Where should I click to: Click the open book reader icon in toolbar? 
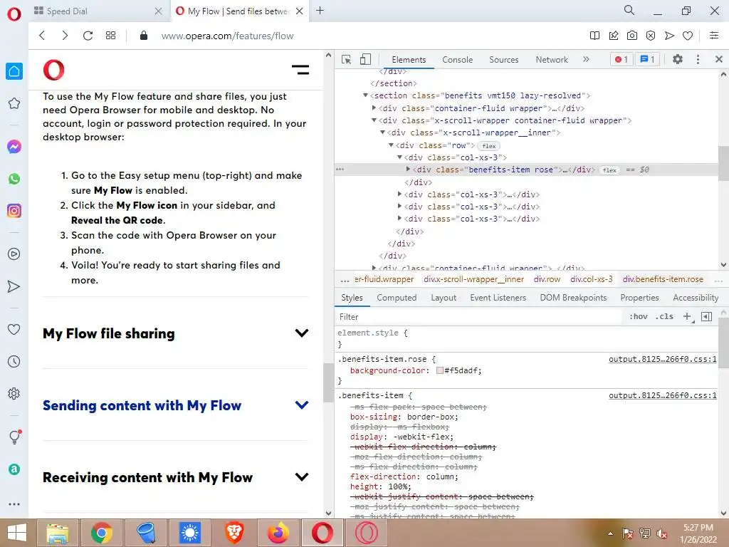[594, 36]
